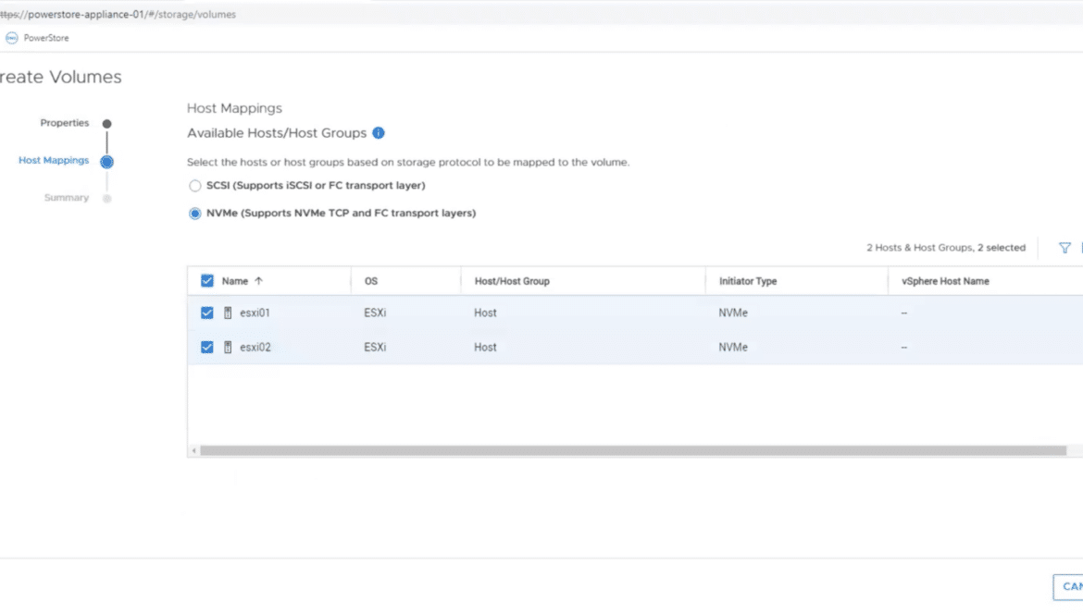Select the Host Mappings wizard step

pos(54,160)
